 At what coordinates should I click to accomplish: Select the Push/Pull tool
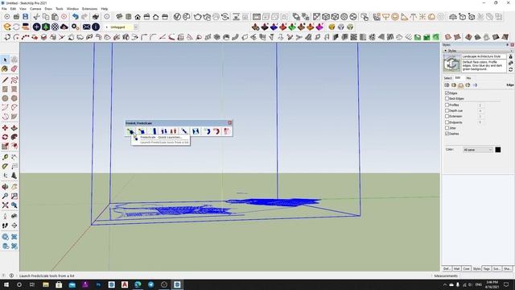coord(14,128)
